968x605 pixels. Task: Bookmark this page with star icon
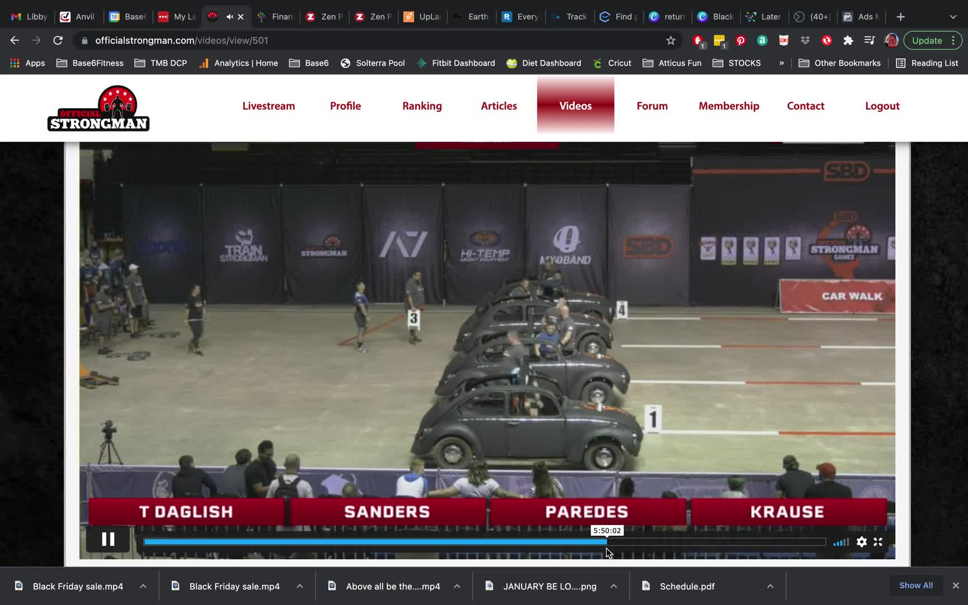click(x=671, y=40)
